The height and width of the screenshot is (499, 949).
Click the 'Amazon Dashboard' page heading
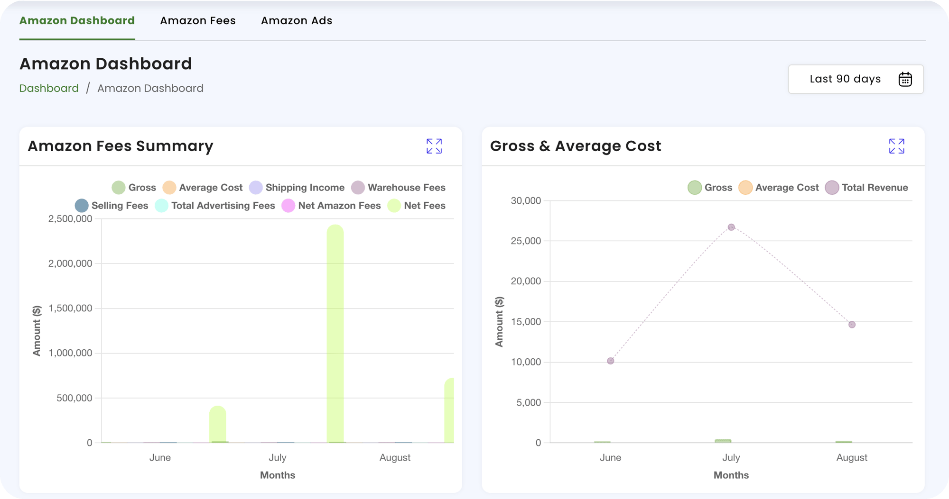coord(106,64)
